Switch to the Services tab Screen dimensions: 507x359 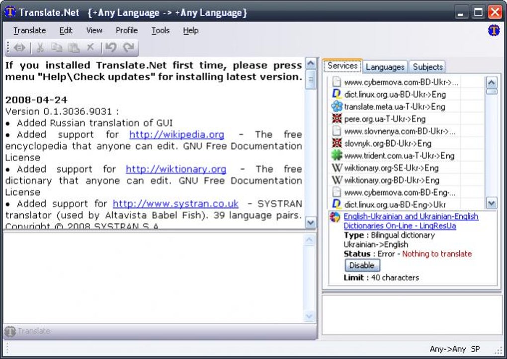click(342, 66)
